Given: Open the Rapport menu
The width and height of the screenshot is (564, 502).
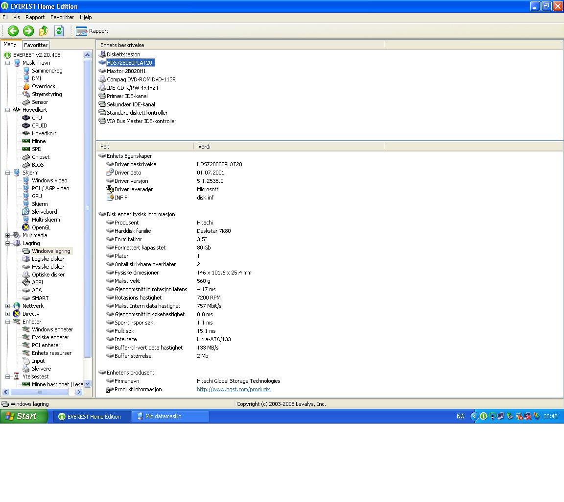Looking at the screenshot, I should [35, 17].
